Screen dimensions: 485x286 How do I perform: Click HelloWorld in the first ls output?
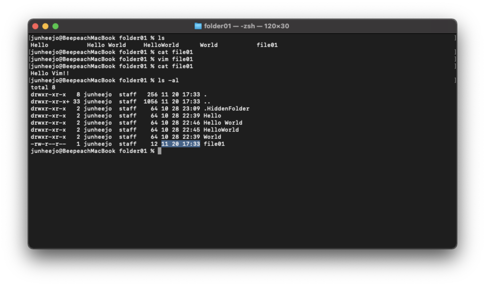click(161, 45)
